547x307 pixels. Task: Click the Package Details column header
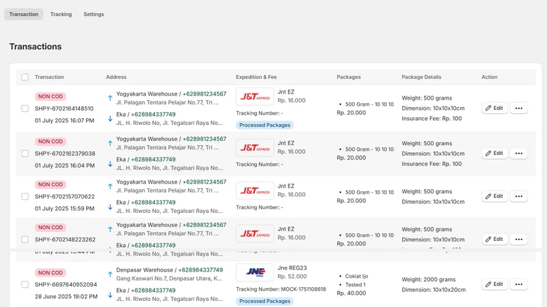tap(421, 77)
